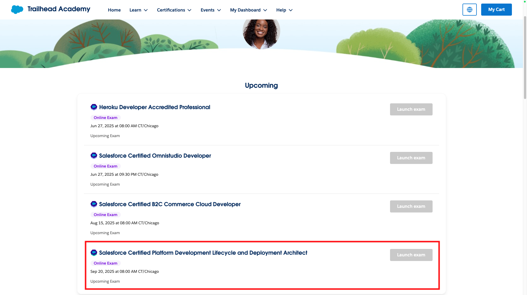This screenshot has height=295, width=527.
Task: Click Upcoming Exam status under B2C Commerce
Action: coord(105,233)
